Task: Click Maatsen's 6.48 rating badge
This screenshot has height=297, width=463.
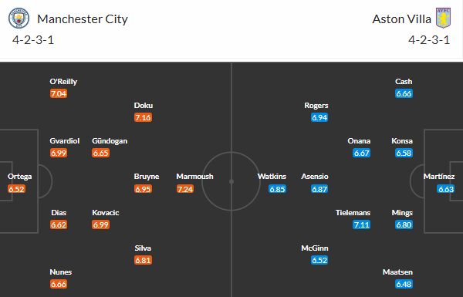Action: (x=404, y=284)
